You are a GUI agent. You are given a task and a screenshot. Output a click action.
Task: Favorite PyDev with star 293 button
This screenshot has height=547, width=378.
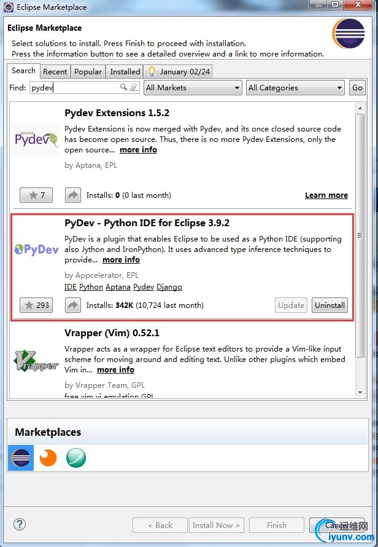pyautogui.click(x=36, y=305)
